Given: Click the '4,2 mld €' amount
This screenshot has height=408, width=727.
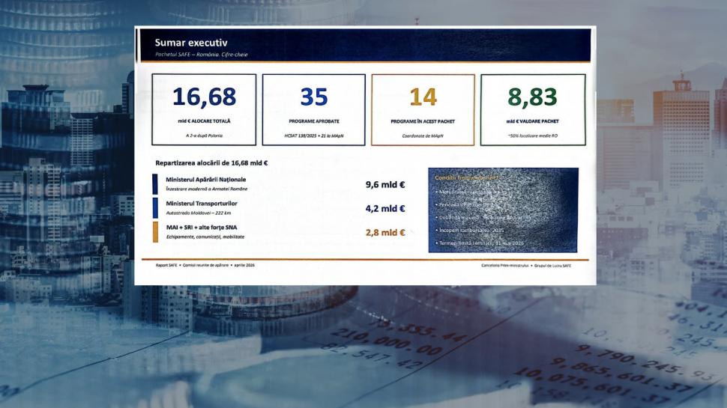Looking at the screenshot, I should pos(385,209).
